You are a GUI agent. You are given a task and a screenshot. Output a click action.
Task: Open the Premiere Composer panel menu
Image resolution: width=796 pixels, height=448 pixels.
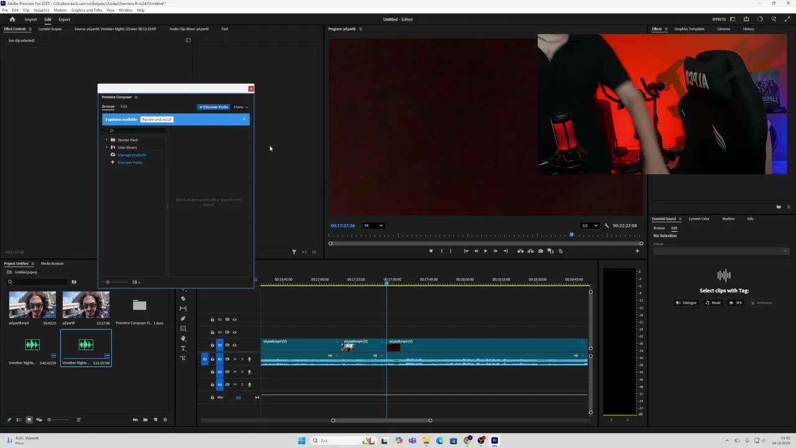click(x=136, y=97)
